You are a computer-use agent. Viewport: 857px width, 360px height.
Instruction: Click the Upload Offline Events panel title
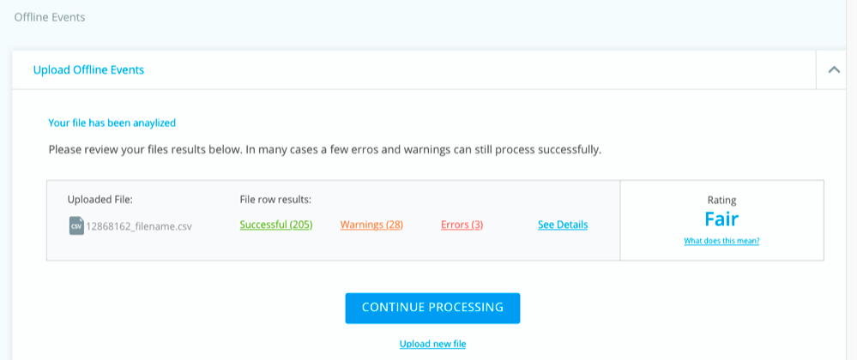[x=88, y=70]
